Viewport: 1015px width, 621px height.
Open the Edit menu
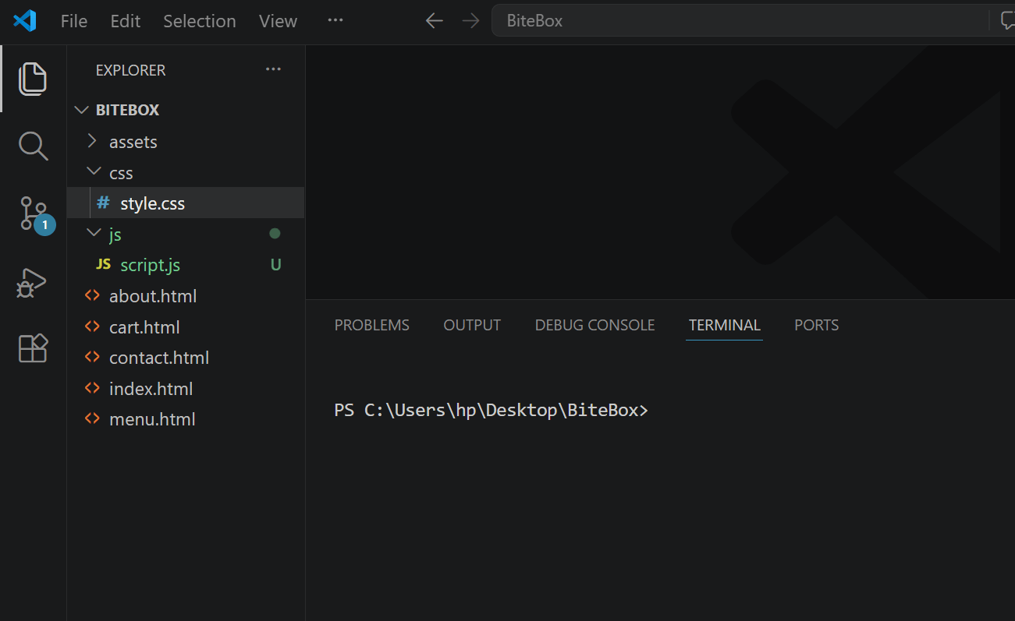(126, 21)
